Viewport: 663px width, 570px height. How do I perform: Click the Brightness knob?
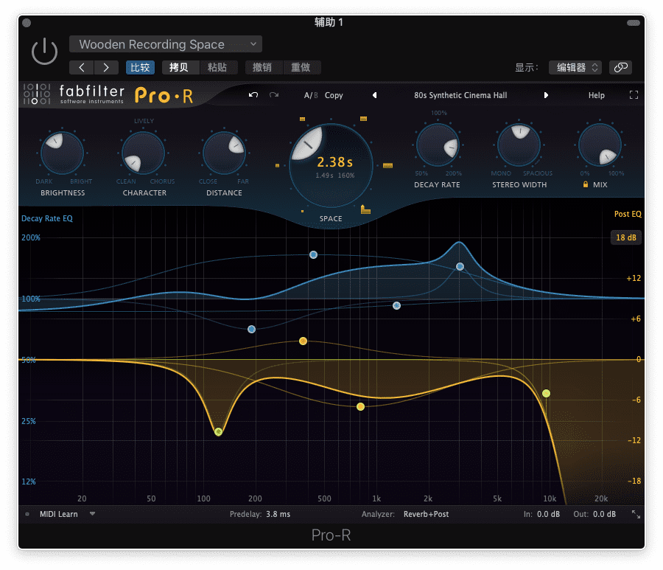[x=62, y=153]
